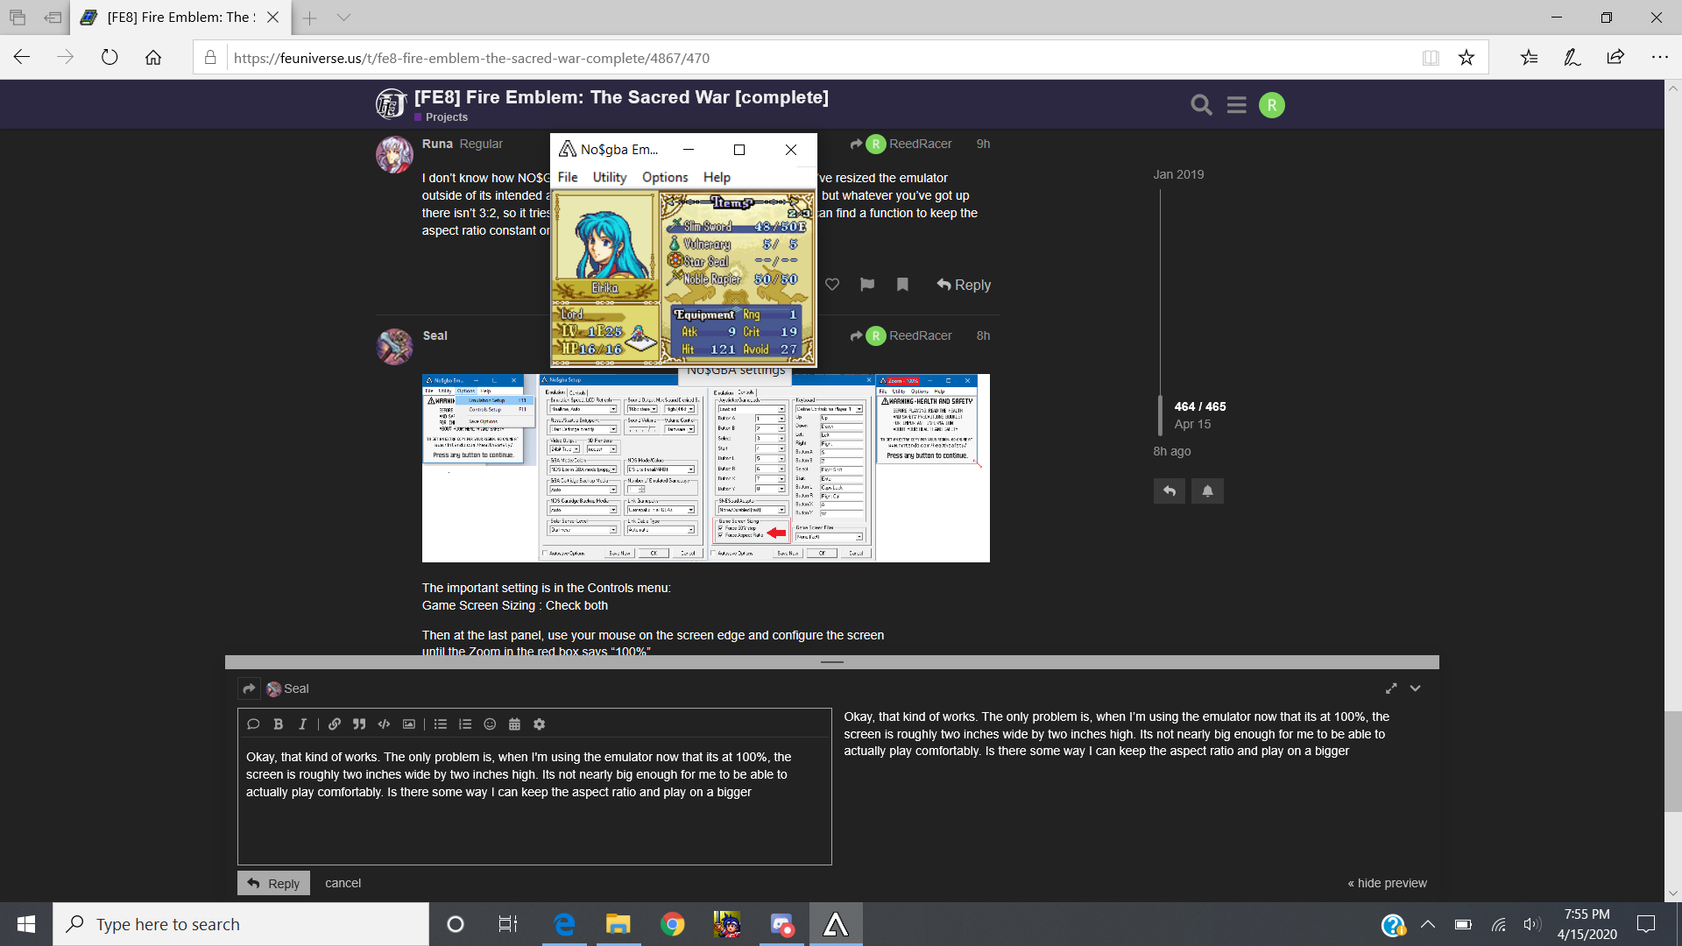The width and height of the screenshot is (1682, 946).
Task: Open Chrome from the taskbar
Action: coord(672,924)
